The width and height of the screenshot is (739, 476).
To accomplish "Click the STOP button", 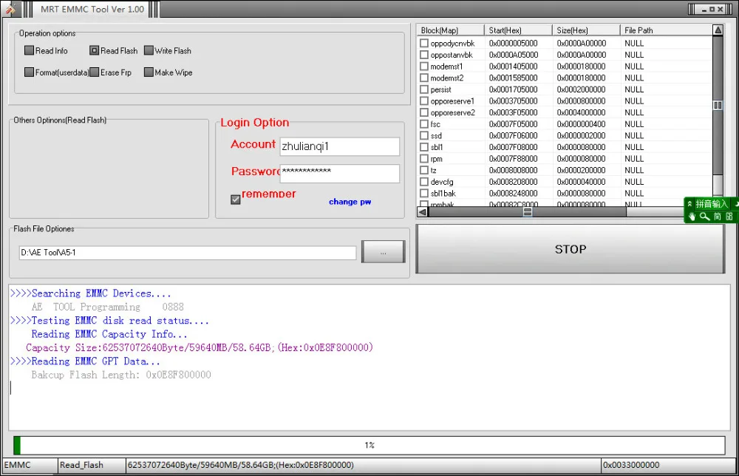I will coord(571,249).
